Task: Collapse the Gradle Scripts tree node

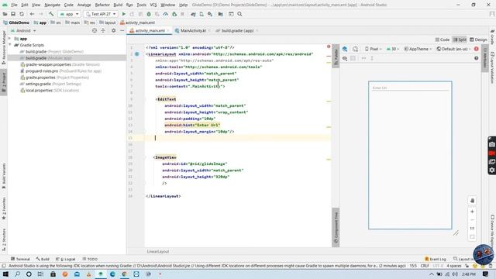Action: coord(10,45)
